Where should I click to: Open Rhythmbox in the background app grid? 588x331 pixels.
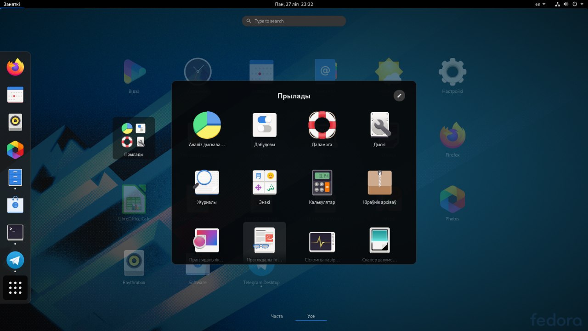click(x=134, y=267)
